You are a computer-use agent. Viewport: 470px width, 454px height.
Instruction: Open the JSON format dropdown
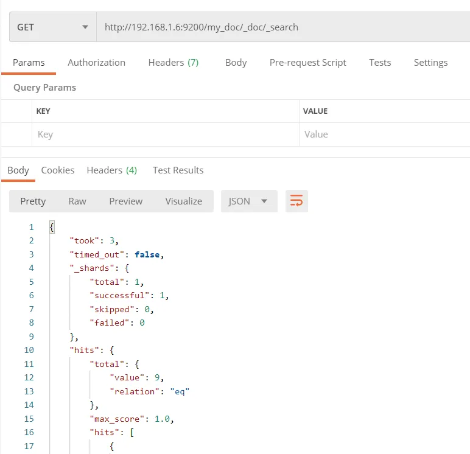tap(248, 201)
